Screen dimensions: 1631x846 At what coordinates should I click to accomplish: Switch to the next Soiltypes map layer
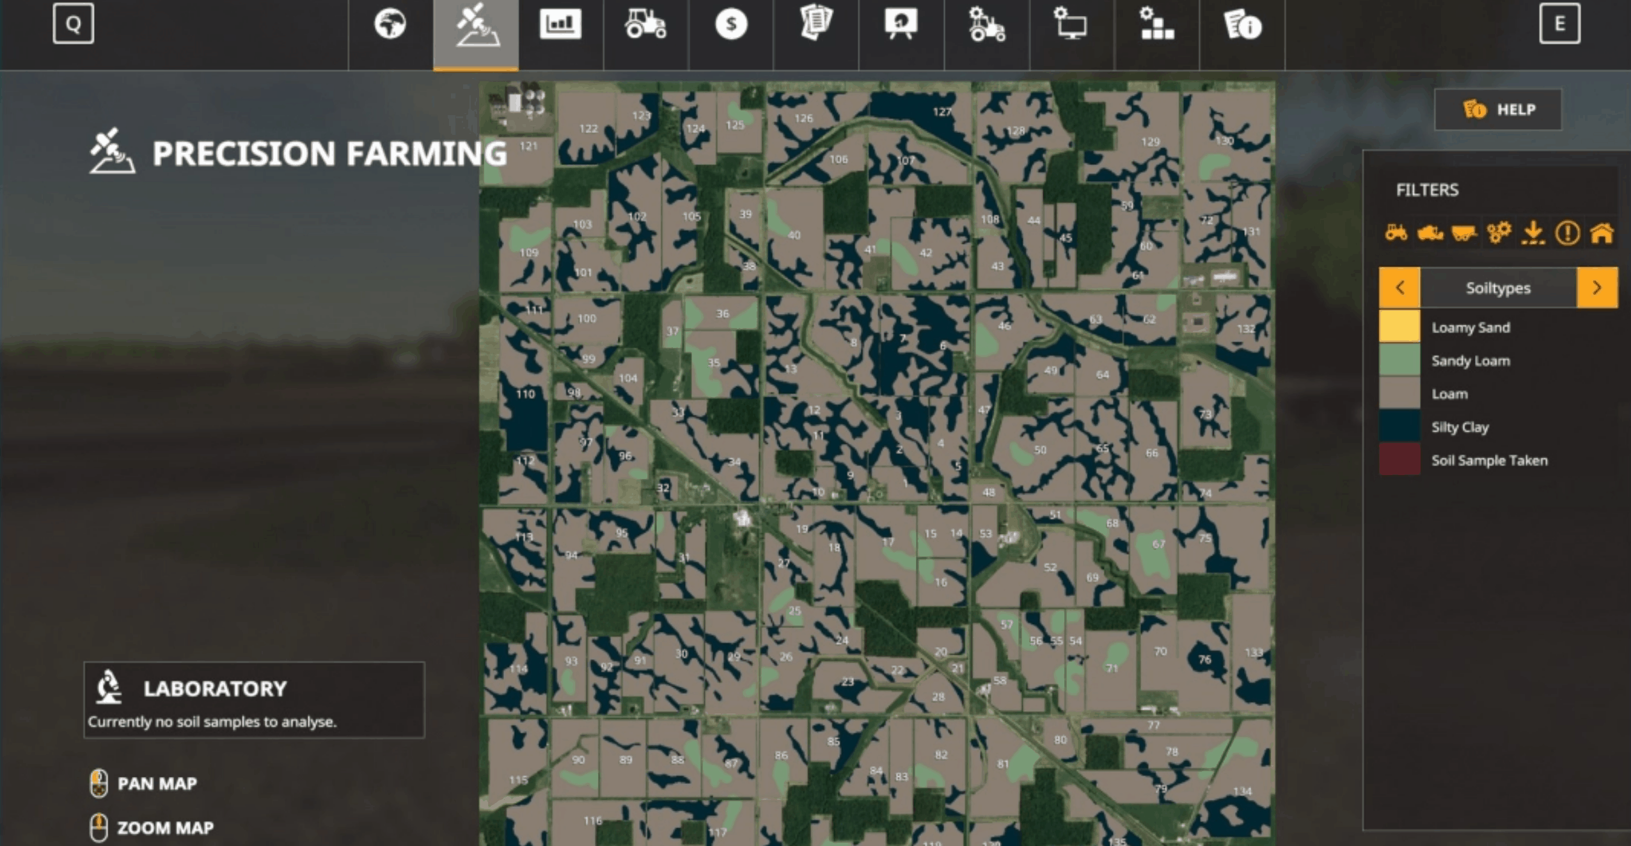pos(1597,288)
